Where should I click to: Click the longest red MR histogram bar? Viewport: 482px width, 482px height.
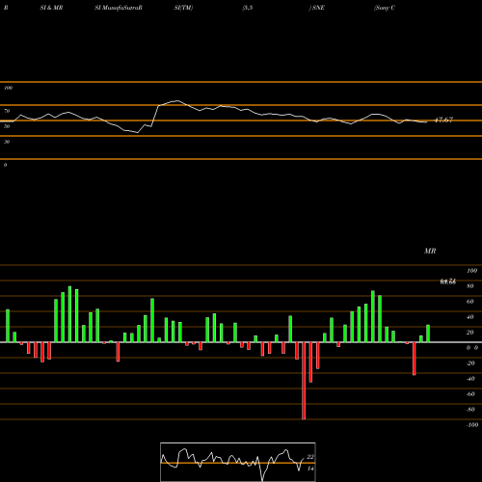[304, 381]
